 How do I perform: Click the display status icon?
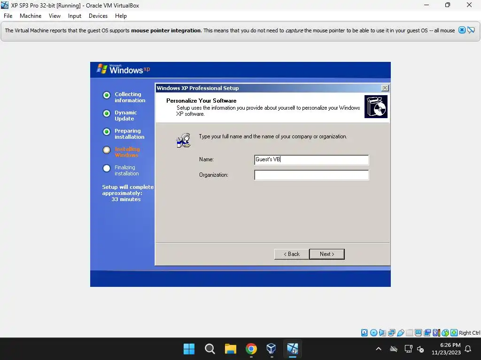pos(418,333)
